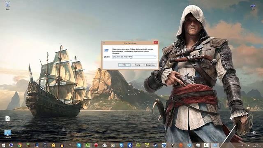Click the taskbar clock and date
The width and height of the screenshot is (263, 148).
pos(256,145)
